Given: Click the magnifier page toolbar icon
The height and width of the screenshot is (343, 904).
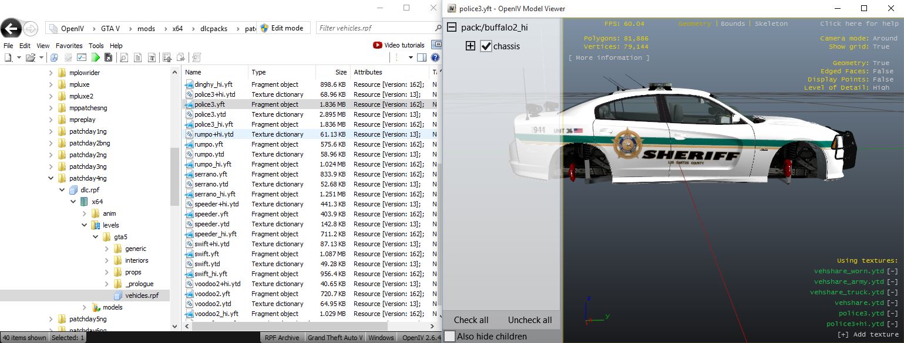Looking at the screenshot, I should (124, 57).
